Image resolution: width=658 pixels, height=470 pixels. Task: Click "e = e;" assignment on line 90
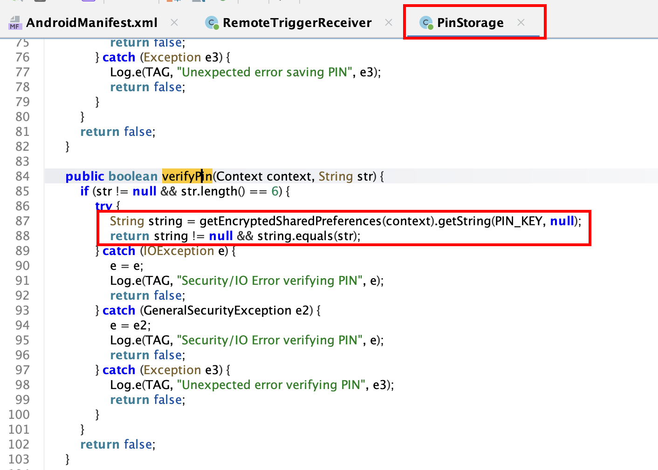(x=127, y=266)
